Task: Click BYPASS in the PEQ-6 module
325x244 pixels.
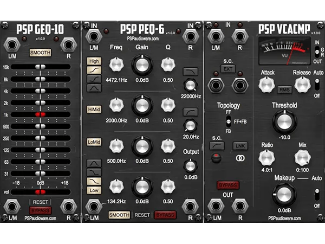Action: click(x=165, y=215)
